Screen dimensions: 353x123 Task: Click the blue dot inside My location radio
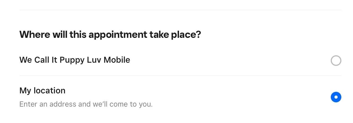point(336,97)
